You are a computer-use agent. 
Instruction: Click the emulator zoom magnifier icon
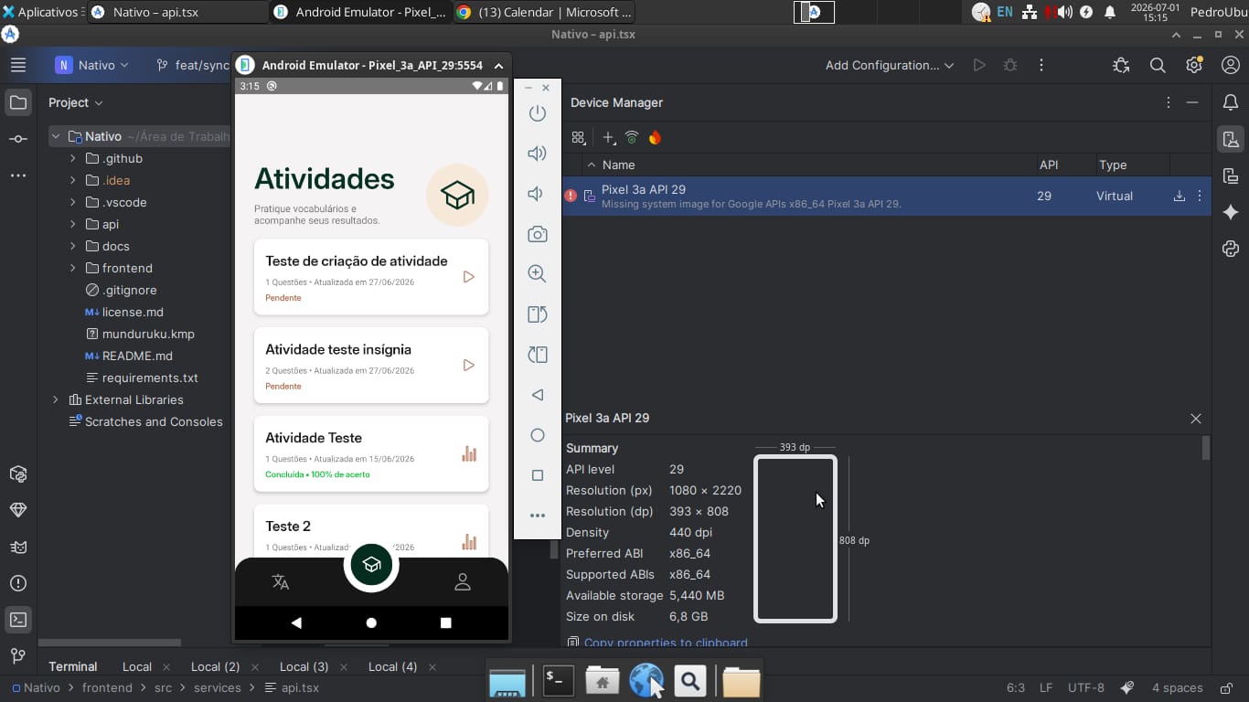(x=538, y=274)
